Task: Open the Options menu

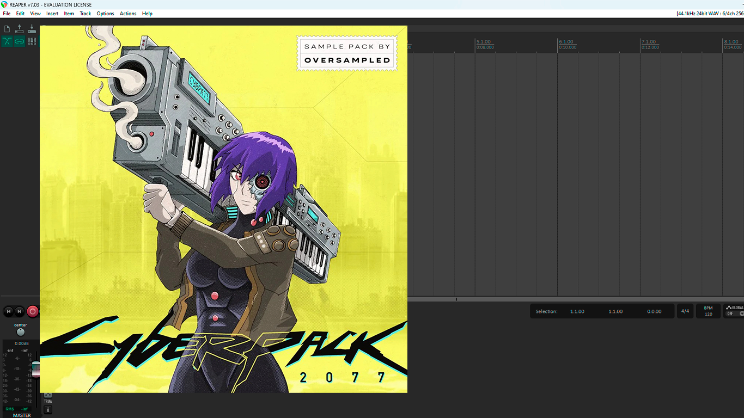Action: click(x=105, y=14)
